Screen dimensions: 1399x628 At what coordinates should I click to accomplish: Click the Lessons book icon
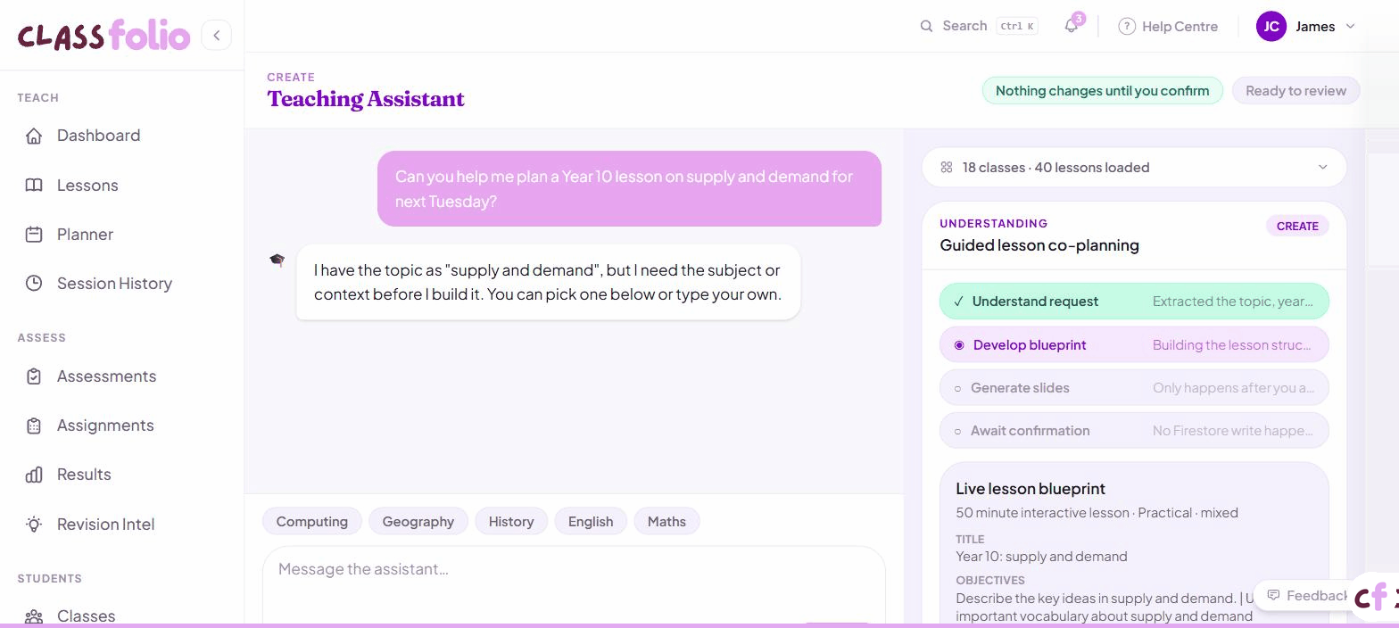pyautogui.click(x=34, y=186)
